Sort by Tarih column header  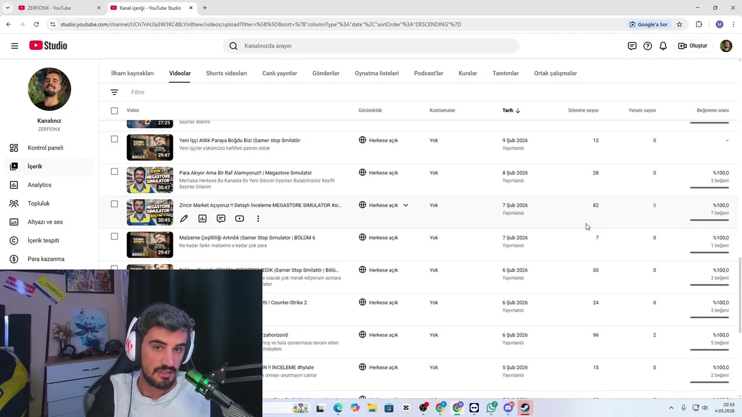[x=511, y=110]
